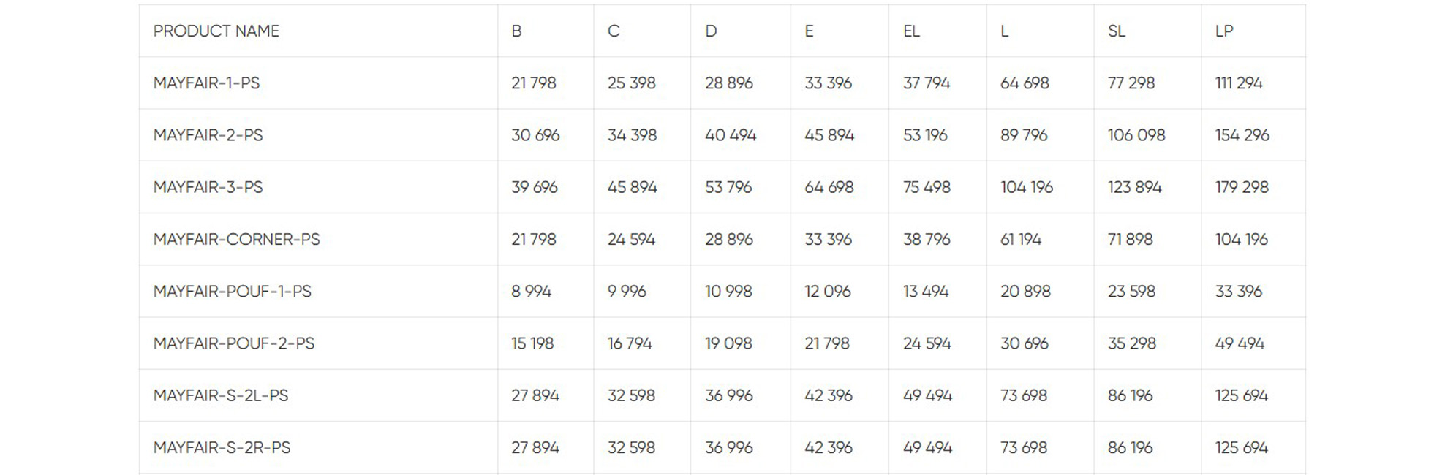Select the 16 794 value in column C
Screen dimensions: 1445x475
click(630, 343)
